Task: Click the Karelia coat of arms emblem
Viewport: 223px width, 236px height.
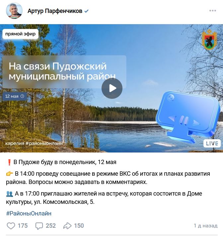Action: pos(209,40)
